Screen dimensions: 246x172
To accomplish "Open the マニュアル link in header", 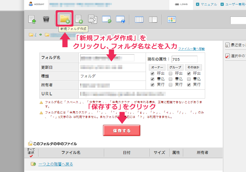I will pos(207,4).
